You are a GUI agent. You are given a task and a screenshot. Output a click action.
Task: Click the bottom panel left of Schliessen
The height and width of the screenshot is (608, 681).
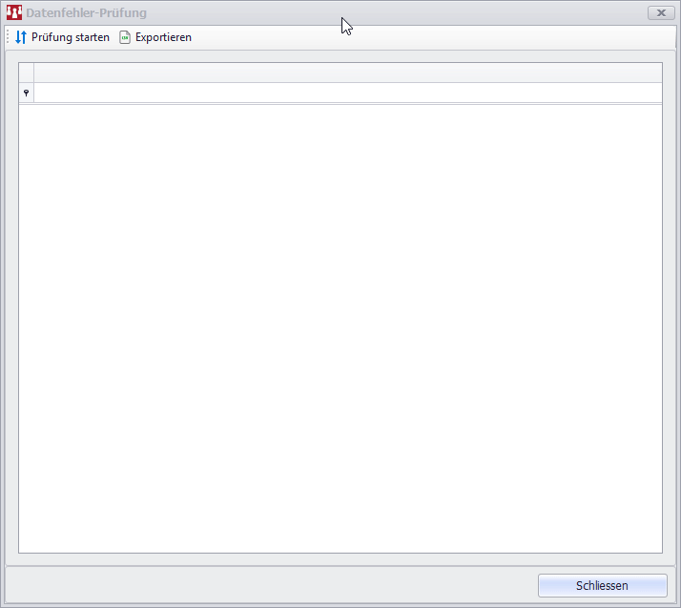267,585
